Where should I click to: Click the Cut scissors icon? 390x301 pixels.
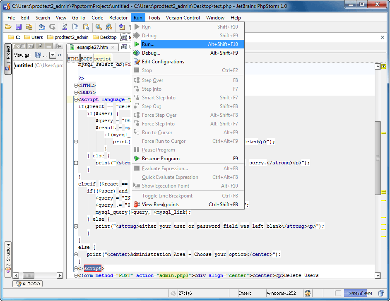click(x=65, y=27)
